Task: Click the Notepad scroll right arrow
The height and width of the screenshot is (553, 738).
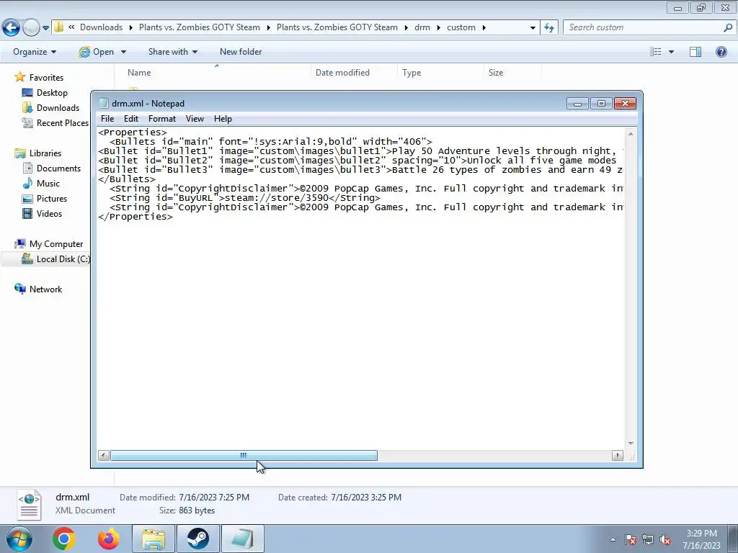Action: (x=618, y=455)
